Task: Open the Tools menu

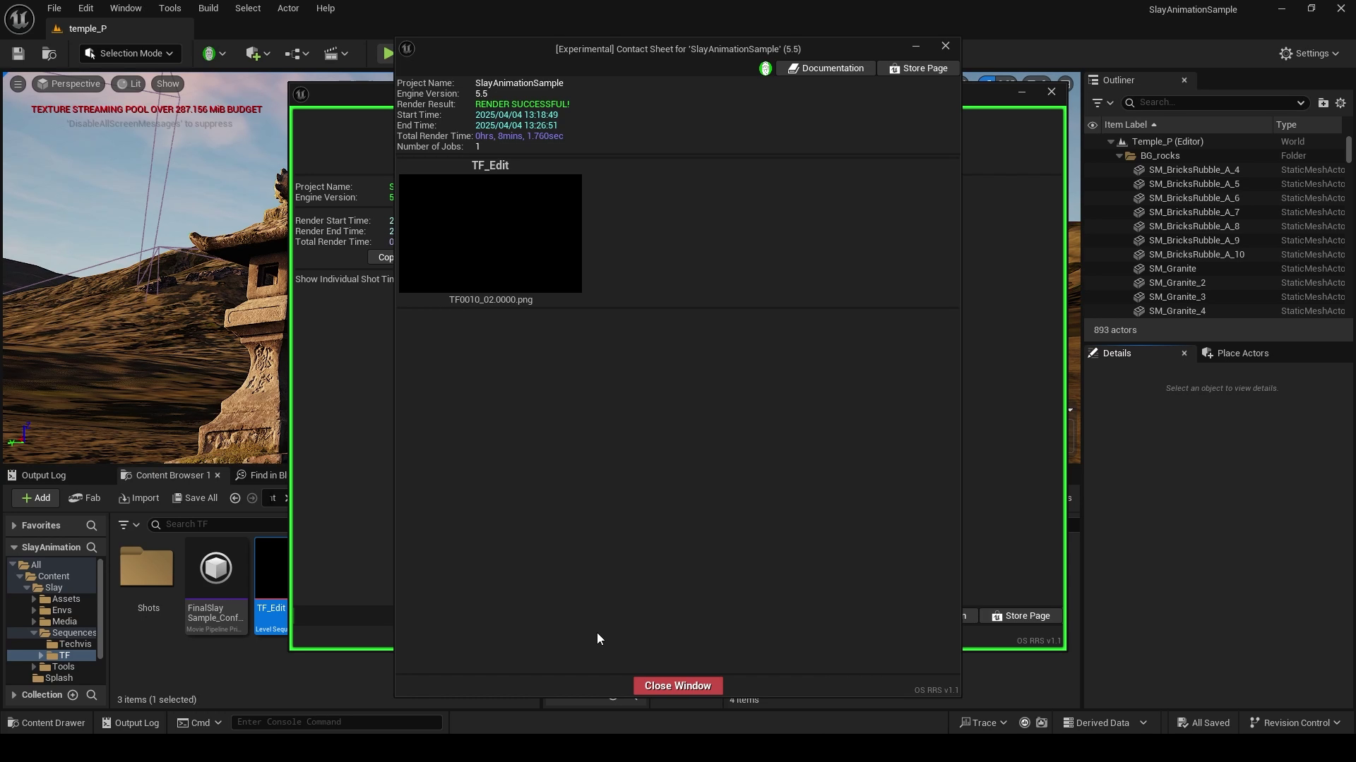Action: [169, 8]
